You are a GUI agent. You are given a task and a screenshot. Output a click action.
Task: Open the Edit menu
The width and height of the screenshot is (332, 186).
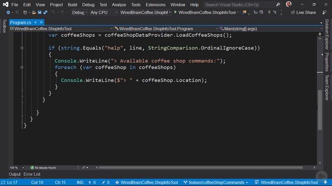(27, 5)
